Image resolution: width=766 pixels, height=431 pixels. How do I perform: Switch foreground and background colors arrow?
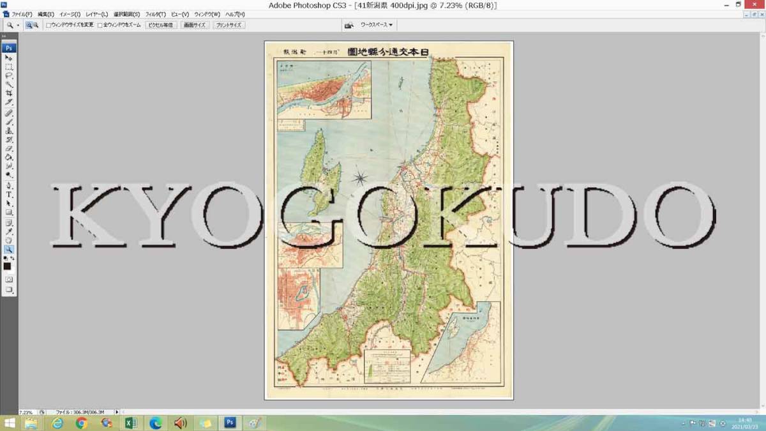click(x=13, y=259)
